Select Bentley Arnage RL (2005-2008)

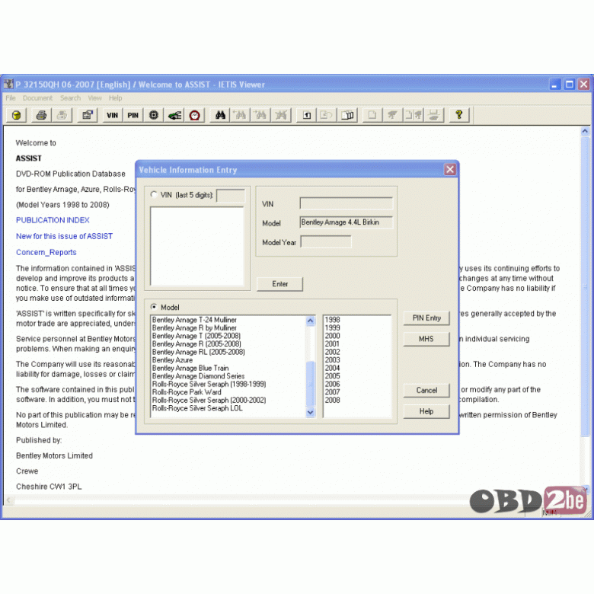(199, 352)
